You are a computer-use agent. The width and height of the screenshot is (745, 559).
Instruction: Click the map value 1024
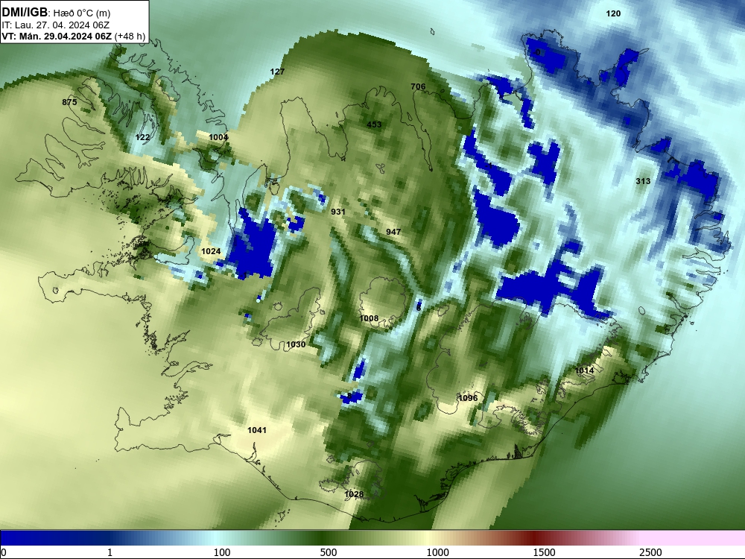tap(211, 251)
